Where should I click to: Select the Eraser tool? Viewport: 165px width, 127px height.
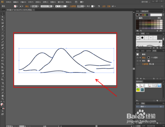coord(3,48)
